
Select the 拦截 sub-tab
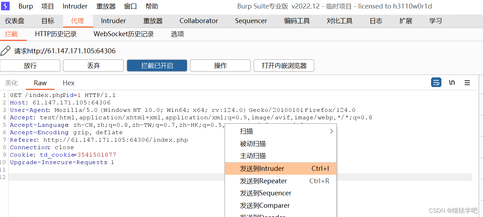pos(11,34)
